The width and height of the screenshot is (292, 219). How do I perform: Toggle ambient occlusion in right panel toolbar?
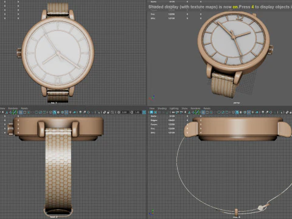tap(263, 112)
